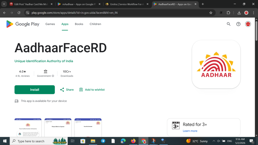Click the Share text button
The image size is (258, 145).
(x=70, y=90)
